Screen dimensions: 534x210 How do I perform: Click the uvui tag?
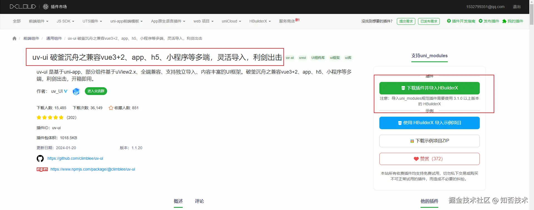coord(303,58)
